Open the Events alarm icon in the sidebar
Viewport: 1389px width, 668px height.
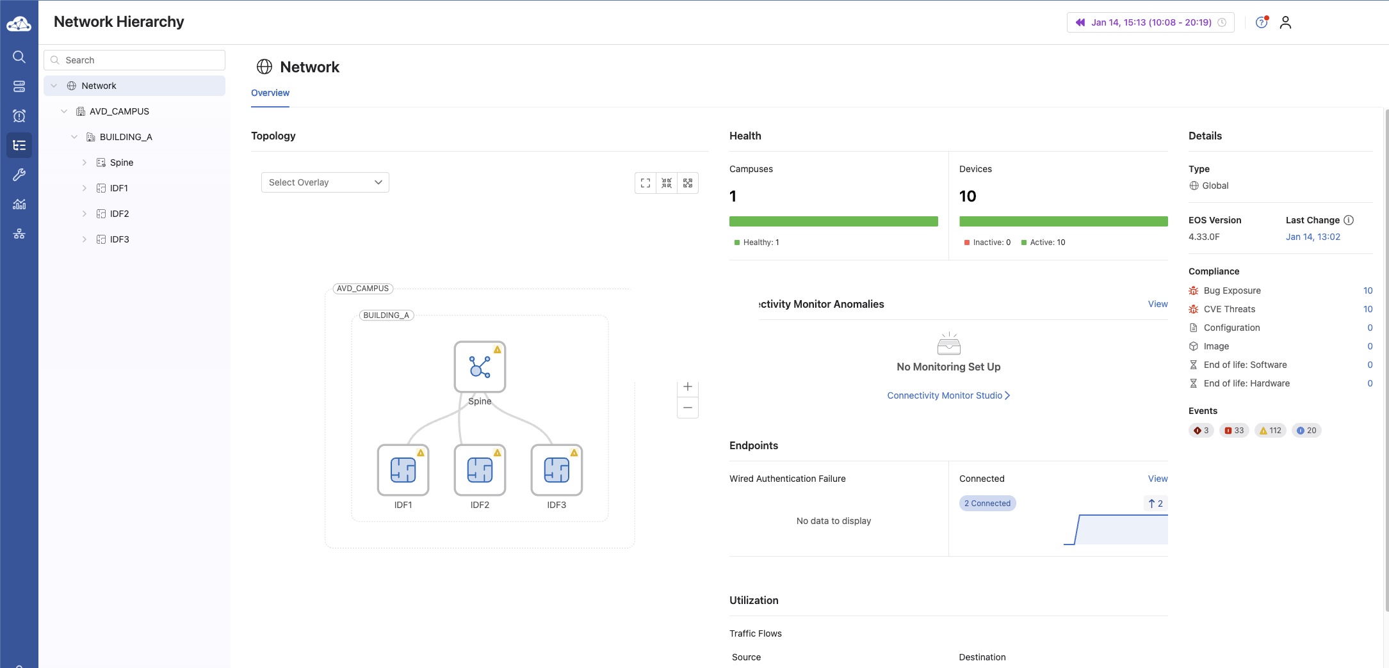click(x=19, y=116)
